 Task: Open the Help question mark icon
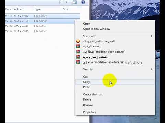pos(83,2)
